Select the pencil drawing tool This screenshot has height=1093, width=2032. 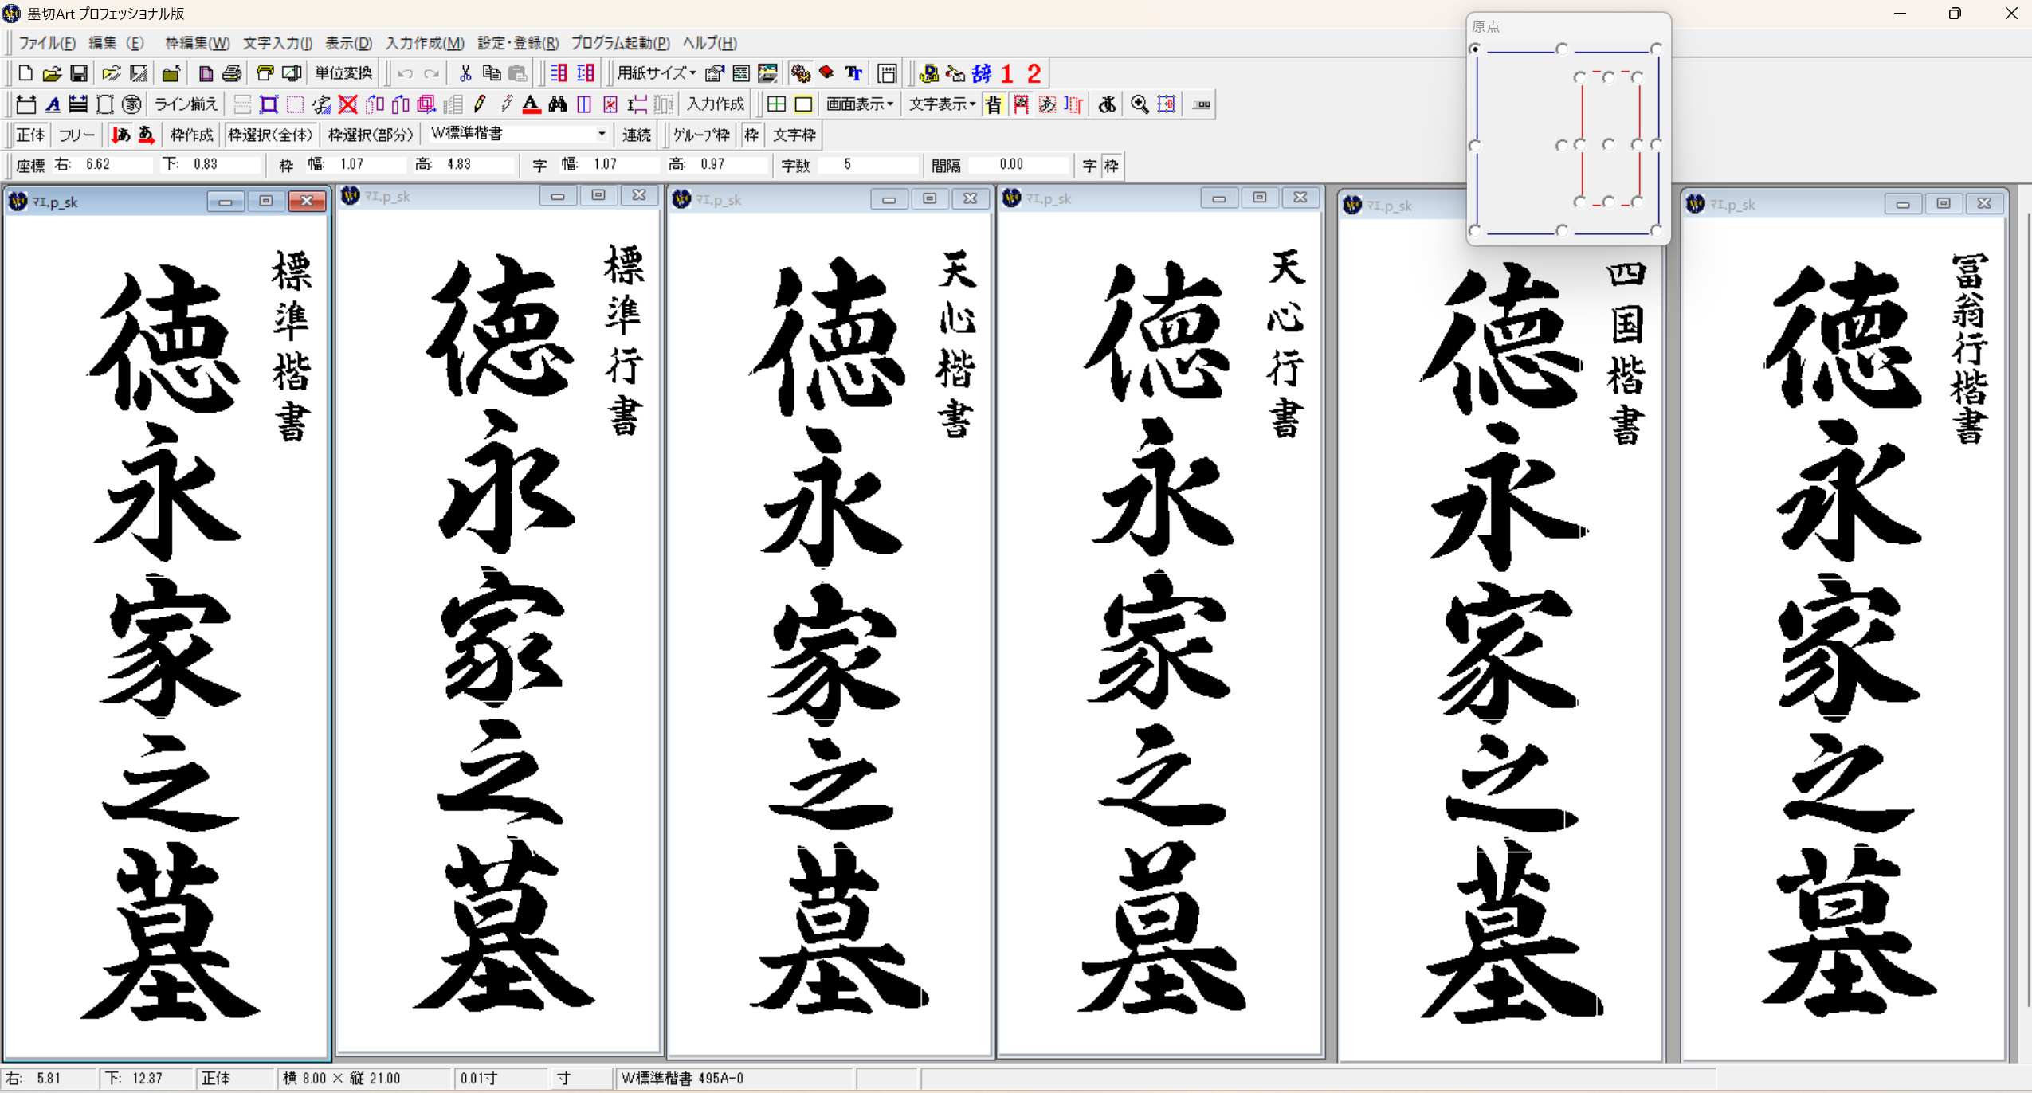coord(479,104)
